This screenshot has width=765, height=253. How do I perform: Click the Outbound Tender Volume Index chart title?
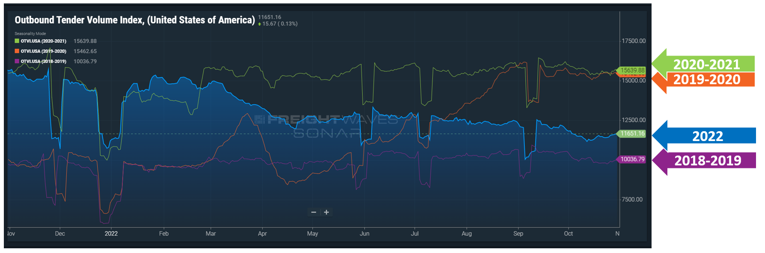135,20
